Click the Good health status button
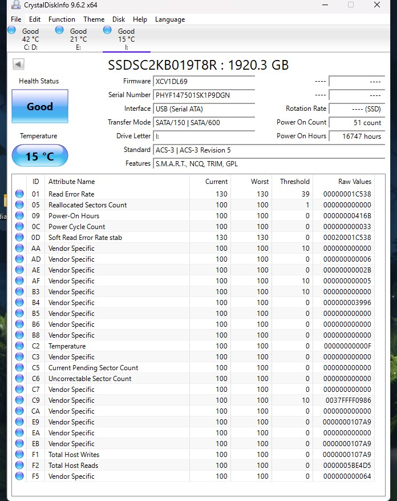 (x=40, y=106)
